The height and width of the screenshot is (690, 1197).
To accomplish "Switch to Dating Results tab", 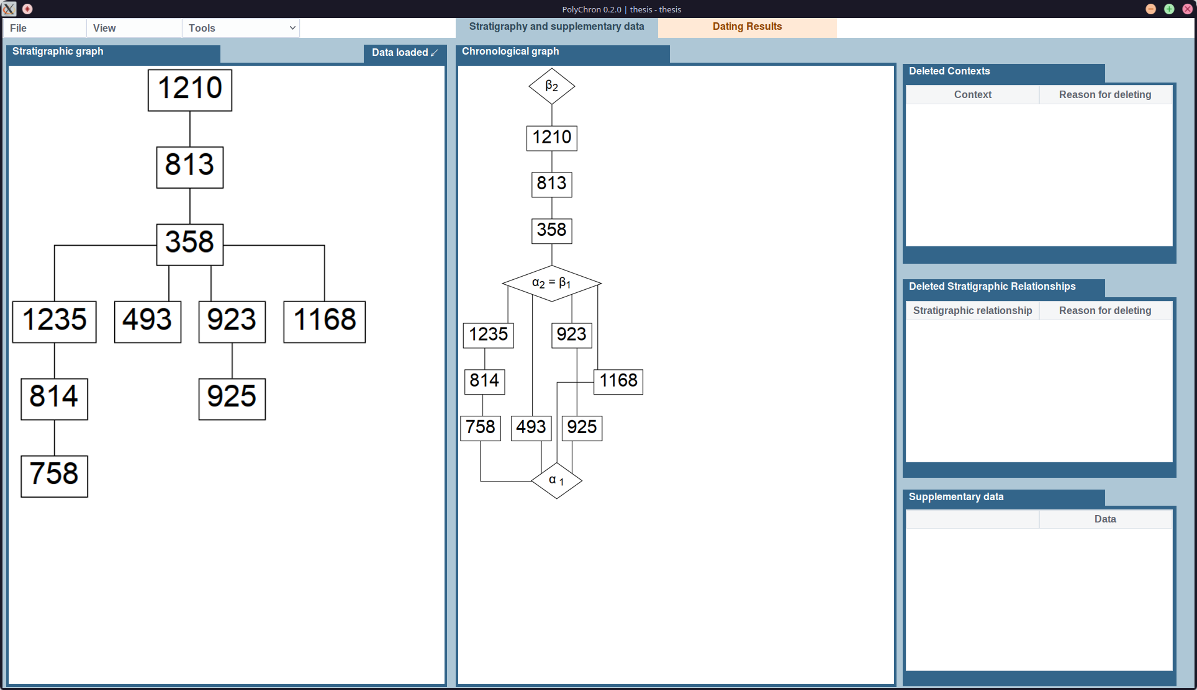I will coord(747,27).
